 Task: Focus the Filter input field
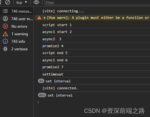[97, 3]
